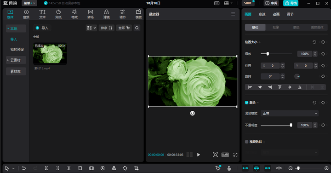Toggle main track magnet in timeline toolbar
This screenshot has width=331, height=173.
(x=245, y=168)
